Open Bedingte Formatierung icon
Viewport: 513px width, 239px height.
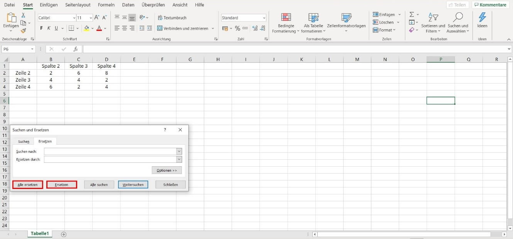286,18
